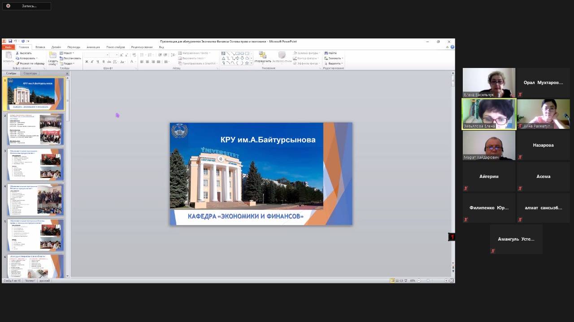Open the Копировать copy dropdown

coord(27,58)
